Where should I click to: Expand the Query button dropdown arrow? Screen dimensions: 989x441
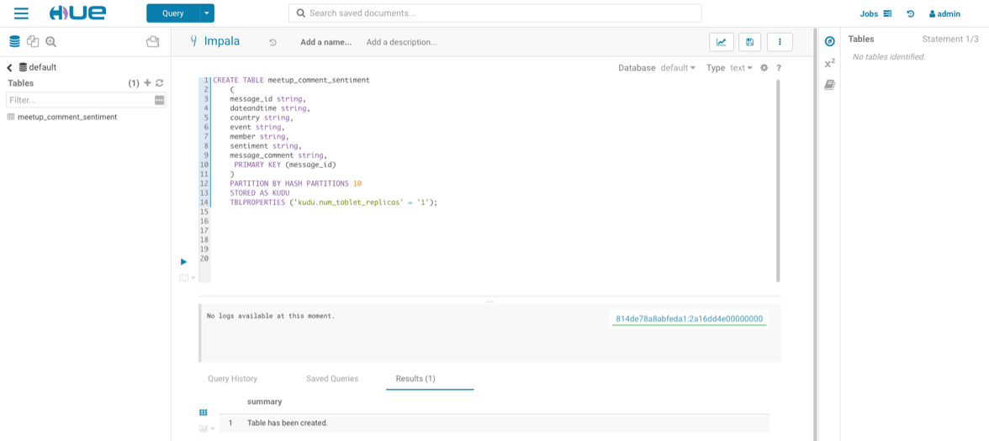click(x=207, y=13)
